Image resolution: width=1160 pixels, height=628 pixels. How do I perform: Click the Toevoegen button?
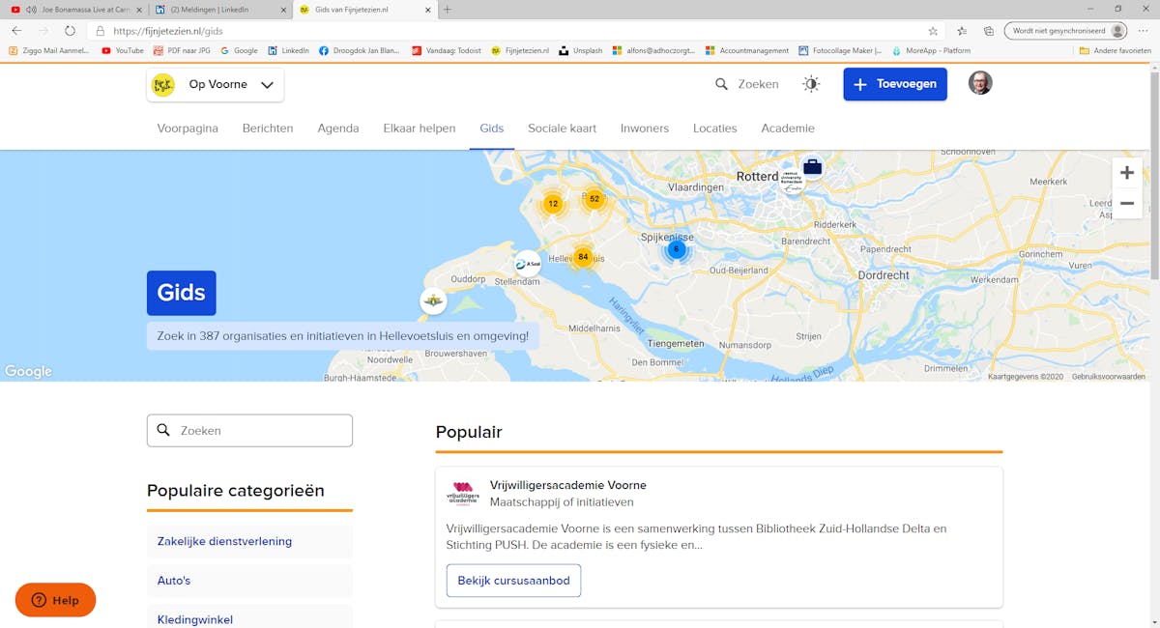894,84
